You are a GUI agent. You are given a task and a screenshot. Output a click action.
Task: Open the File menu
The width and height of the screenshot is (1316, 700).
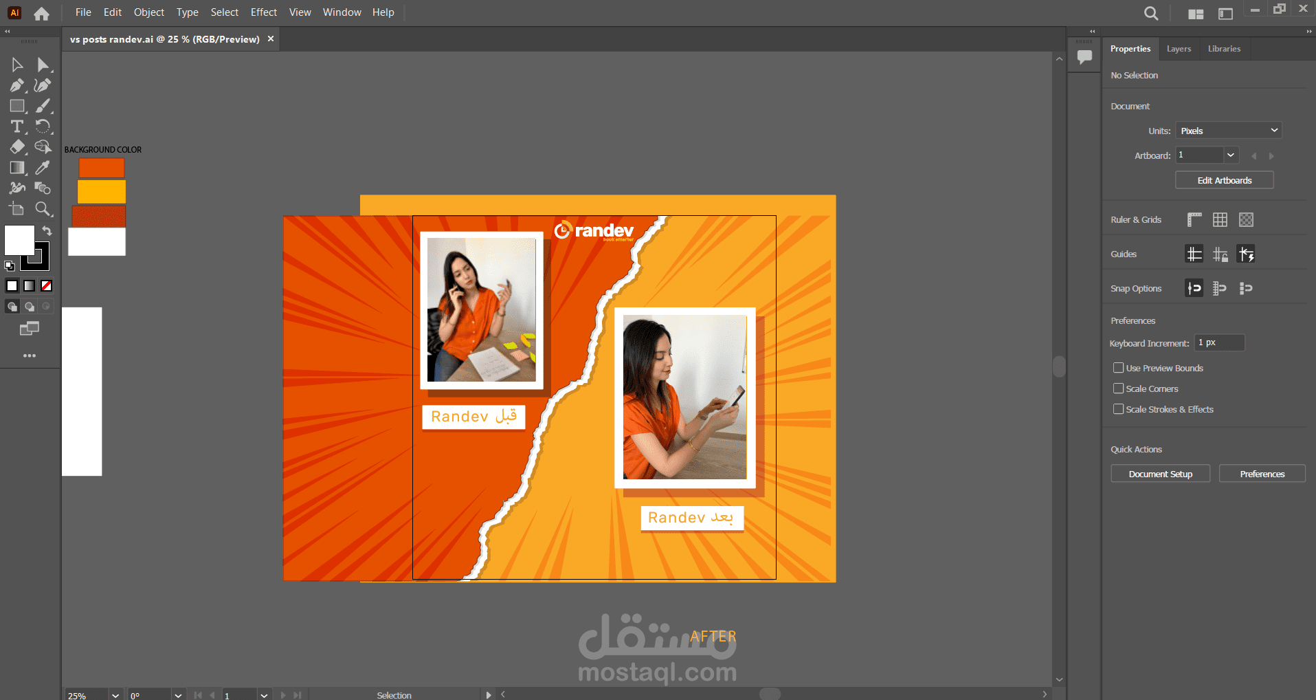(83, 12)
